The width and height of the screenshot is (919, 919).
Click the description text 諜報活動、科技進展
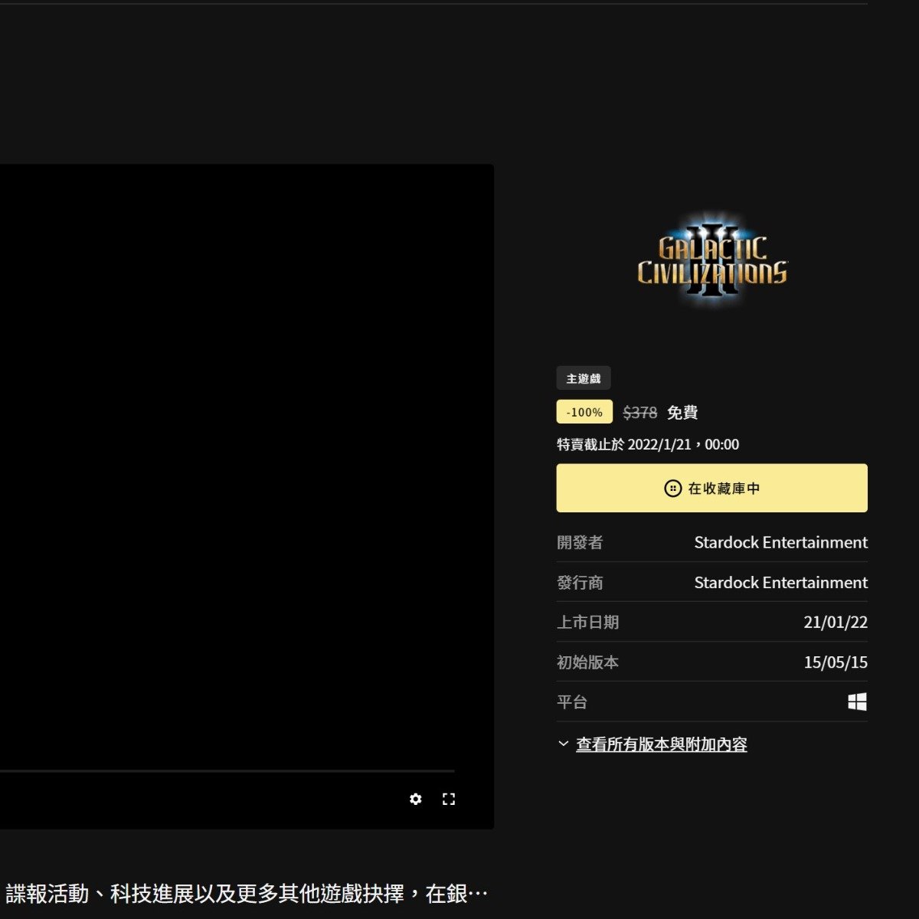[245, 894]
